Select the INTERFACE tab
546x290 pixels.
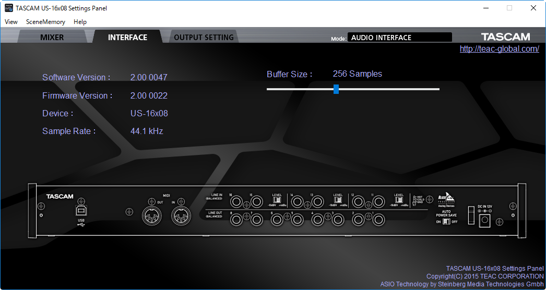pos(127,37)
